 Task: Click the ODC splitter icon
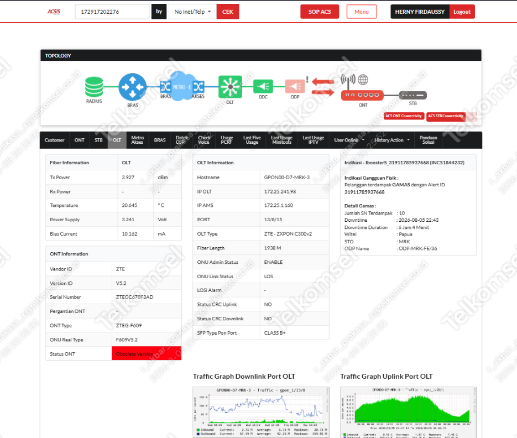(x=263, y=86)
